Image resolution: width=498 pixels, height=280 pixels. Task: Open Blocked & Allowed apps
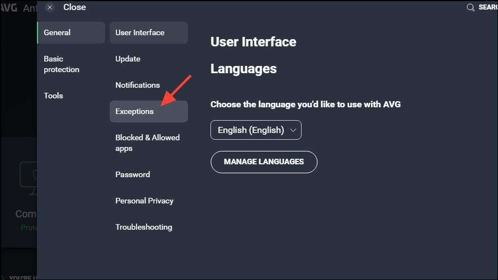(147, 143)
